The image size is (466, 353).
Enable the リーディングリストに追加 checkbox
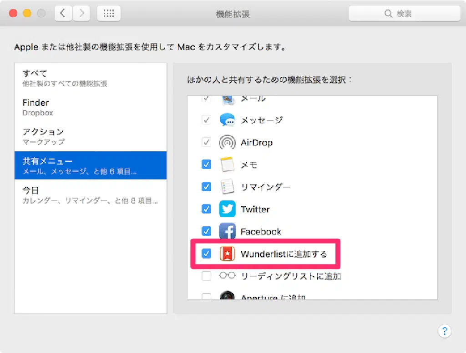click(207, 276)
